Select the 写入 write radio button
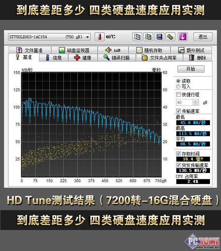The width and height of the screenshot is (221, 251). 178,86
